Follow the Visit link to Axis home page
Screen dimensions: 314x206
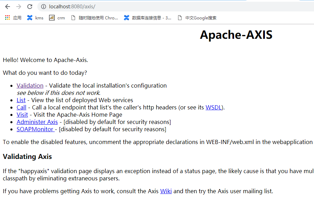22,115
